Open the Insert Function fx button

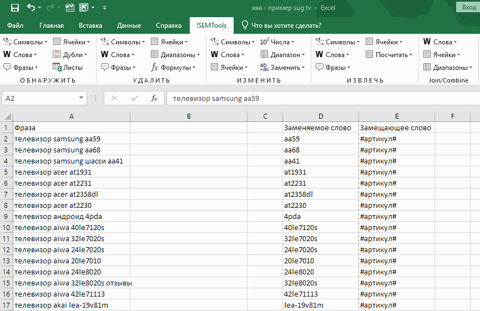[154, 98]
